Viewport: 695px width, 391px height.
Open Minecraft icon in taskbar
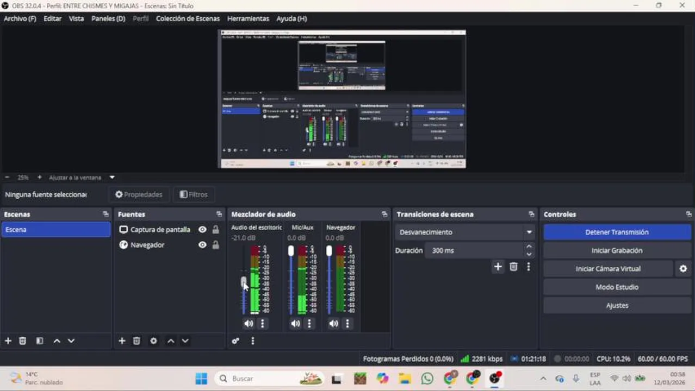[x=359, y=378]
